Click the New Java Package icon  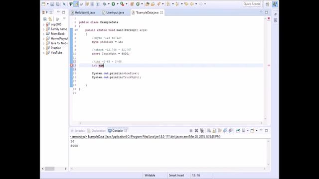132,4
